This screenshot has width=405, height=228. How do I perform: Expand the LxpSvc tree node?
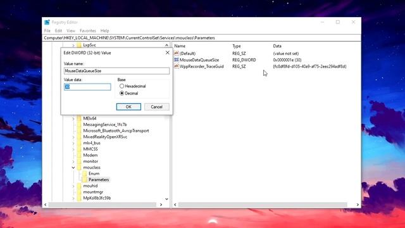pyautogui.click(x=73, y=45)
